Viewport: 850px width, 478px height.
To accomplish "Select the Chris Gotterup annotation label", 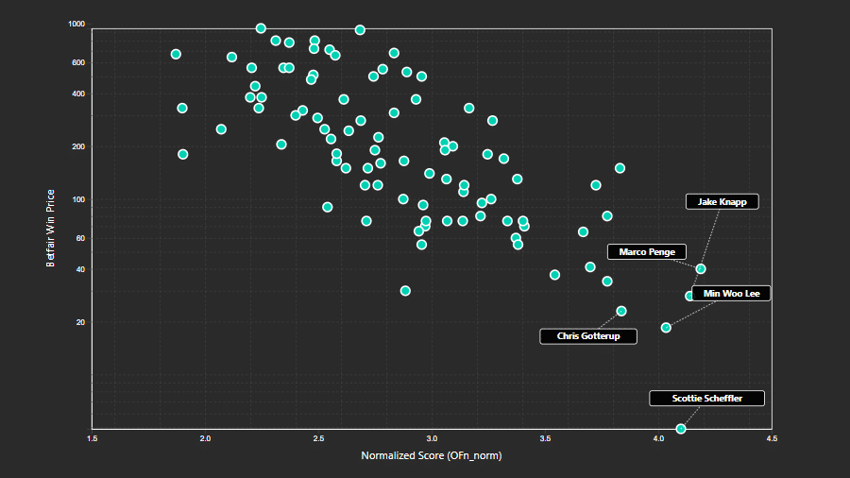I will [x=587, y=336].
